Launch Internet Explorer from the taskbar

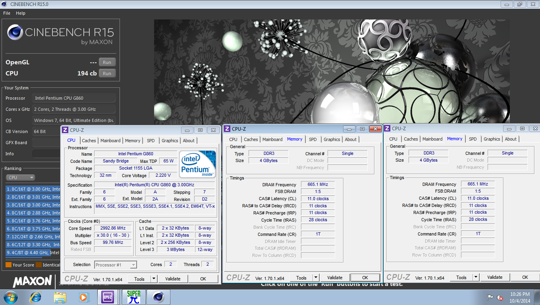point(36,297)
